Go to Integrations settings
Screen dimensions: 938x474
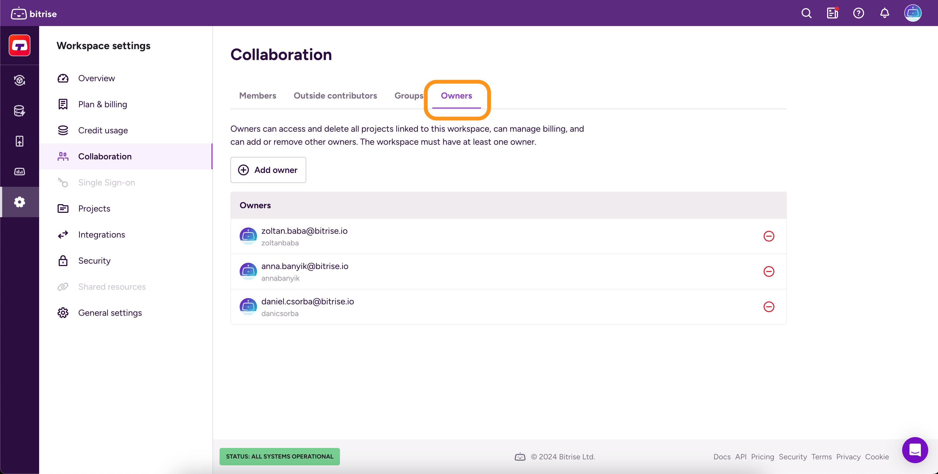[x=101, y=235]
